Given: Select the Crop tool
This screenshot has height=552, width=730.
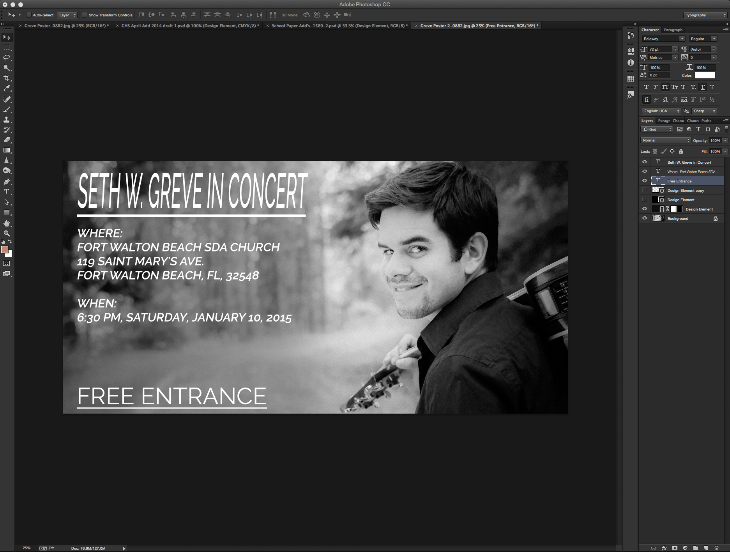Looking at the screenshot, I should (x=7, y=78).
